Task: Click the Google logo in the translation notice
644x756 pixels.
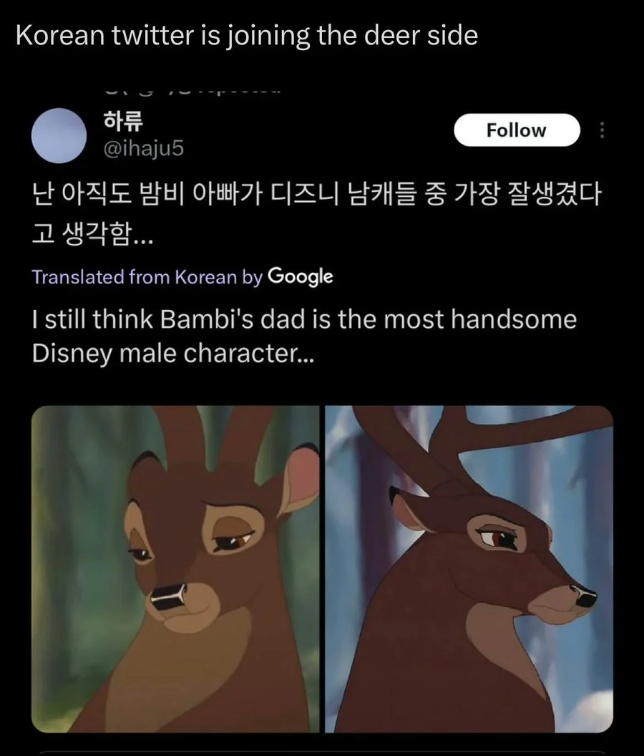Action: click(x=302, y=277)
